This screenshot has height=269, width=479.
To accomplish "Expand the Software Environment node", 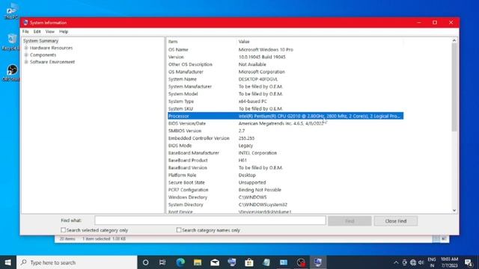I will [26, 62].
